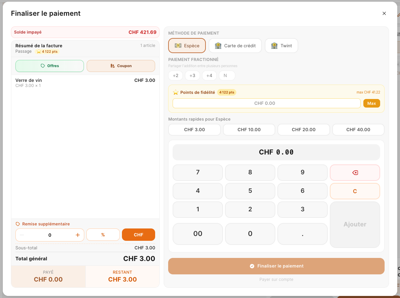Click the Solde impayé CHF 421.69 banner
Image resolution: width=400 pixels, height=298 pixels.
tap(85, 32)
